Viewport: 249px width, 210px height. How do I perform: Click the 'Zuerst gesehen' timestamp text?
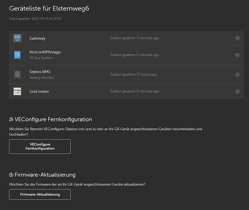[x=35, y=18]
